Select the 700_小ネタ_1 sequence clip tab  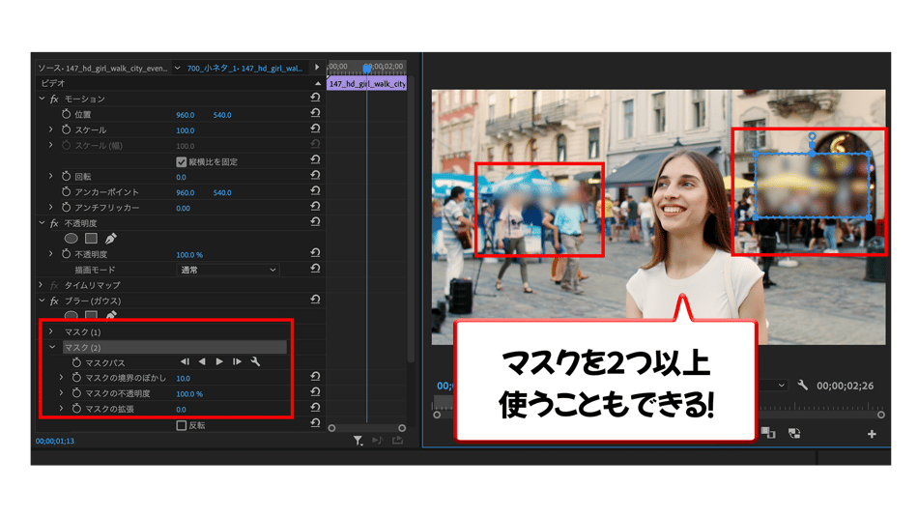[x=245, y=68]
